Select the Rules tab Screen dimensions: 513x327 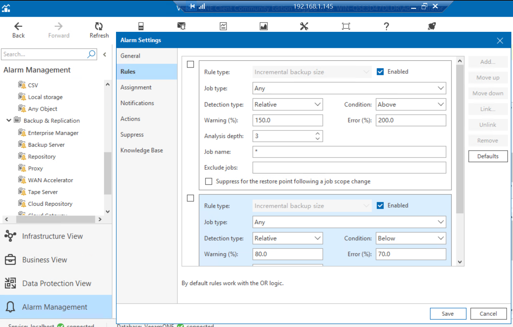(147, 72)
